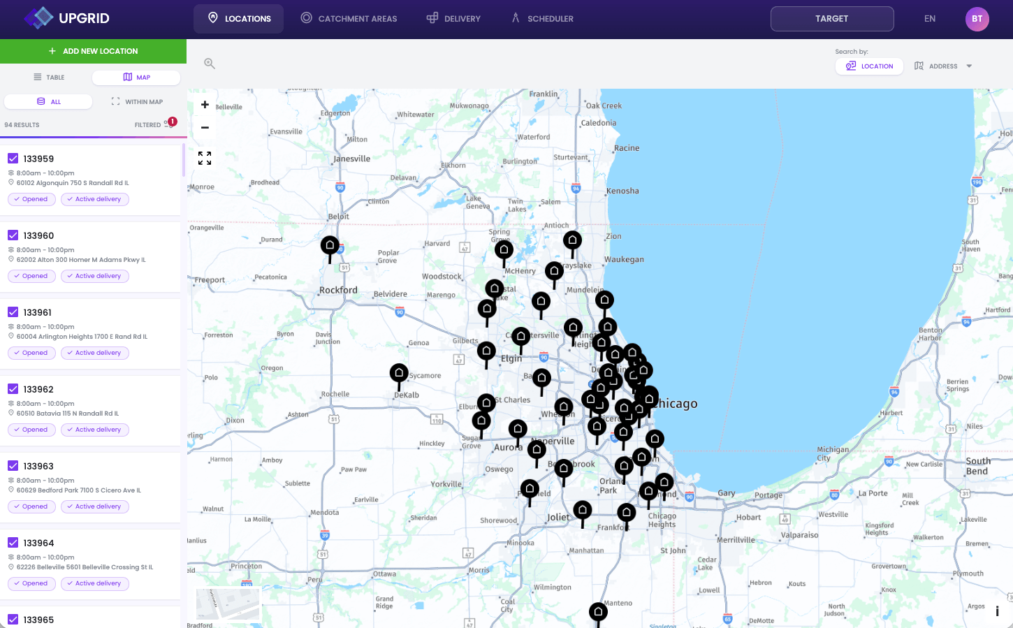The width and height of the screenshot is (1013, 628).
Task: Filter to Within Map locations
Action: [137, 102]
